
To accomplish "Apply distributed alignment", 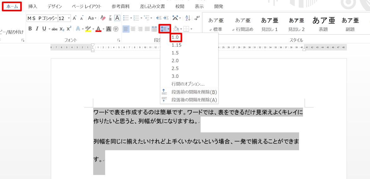I will [x=154, y=29].
